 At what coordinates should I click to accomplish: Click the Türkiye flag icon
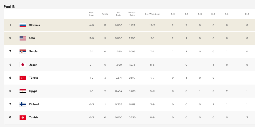tap(23, 78)
